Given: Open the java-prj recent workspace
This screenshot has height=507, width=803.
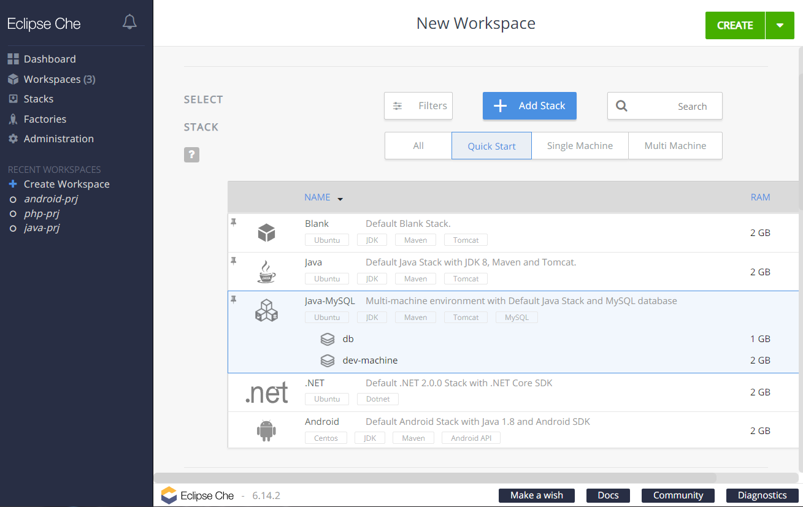Looking at the screenshot, I should 42,228.
